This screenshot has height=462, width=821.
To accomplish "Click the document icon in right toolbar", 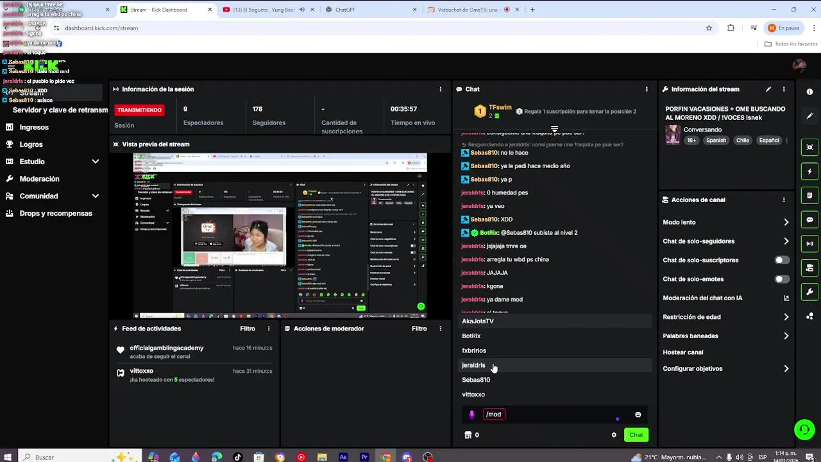I will point(809,196).
